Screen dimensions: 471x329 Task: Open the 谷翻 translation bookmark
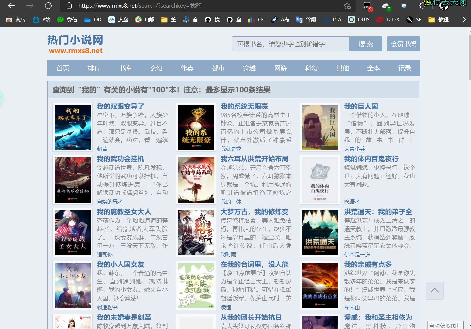(x=305, y=19)
